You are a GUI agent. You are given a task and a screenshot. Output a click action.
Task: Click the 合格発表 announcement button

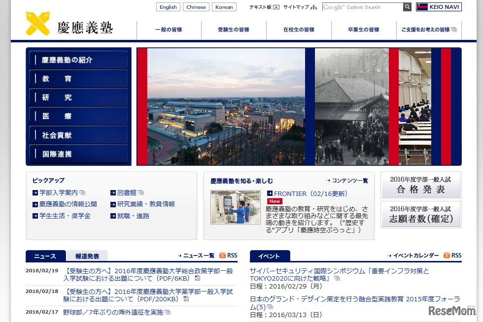pyautogui.click(x=420, y=185)
